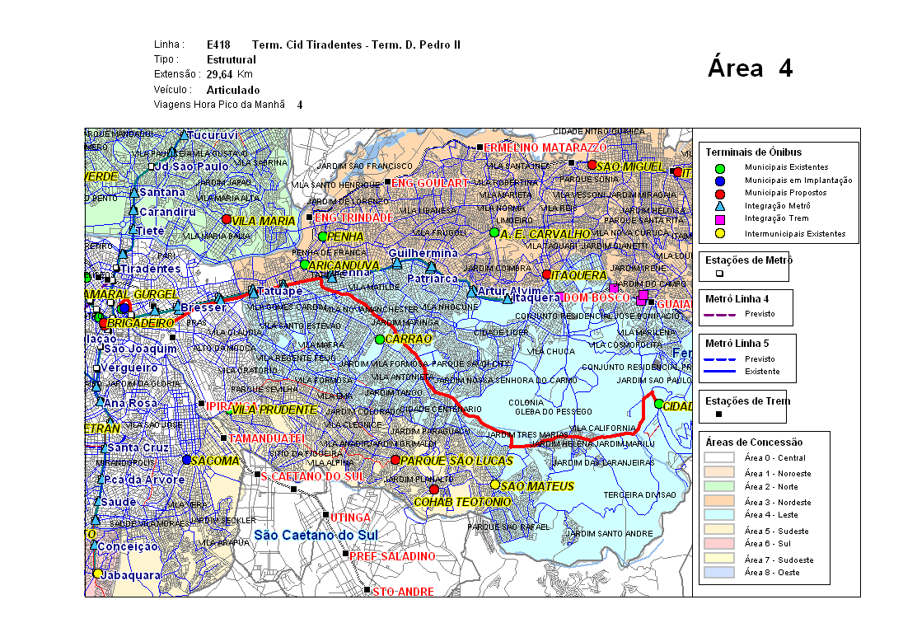Click the train station square at ENG TRINDADE
The height and width of the screenshot is (623, 903).
[x=309, y=218]
